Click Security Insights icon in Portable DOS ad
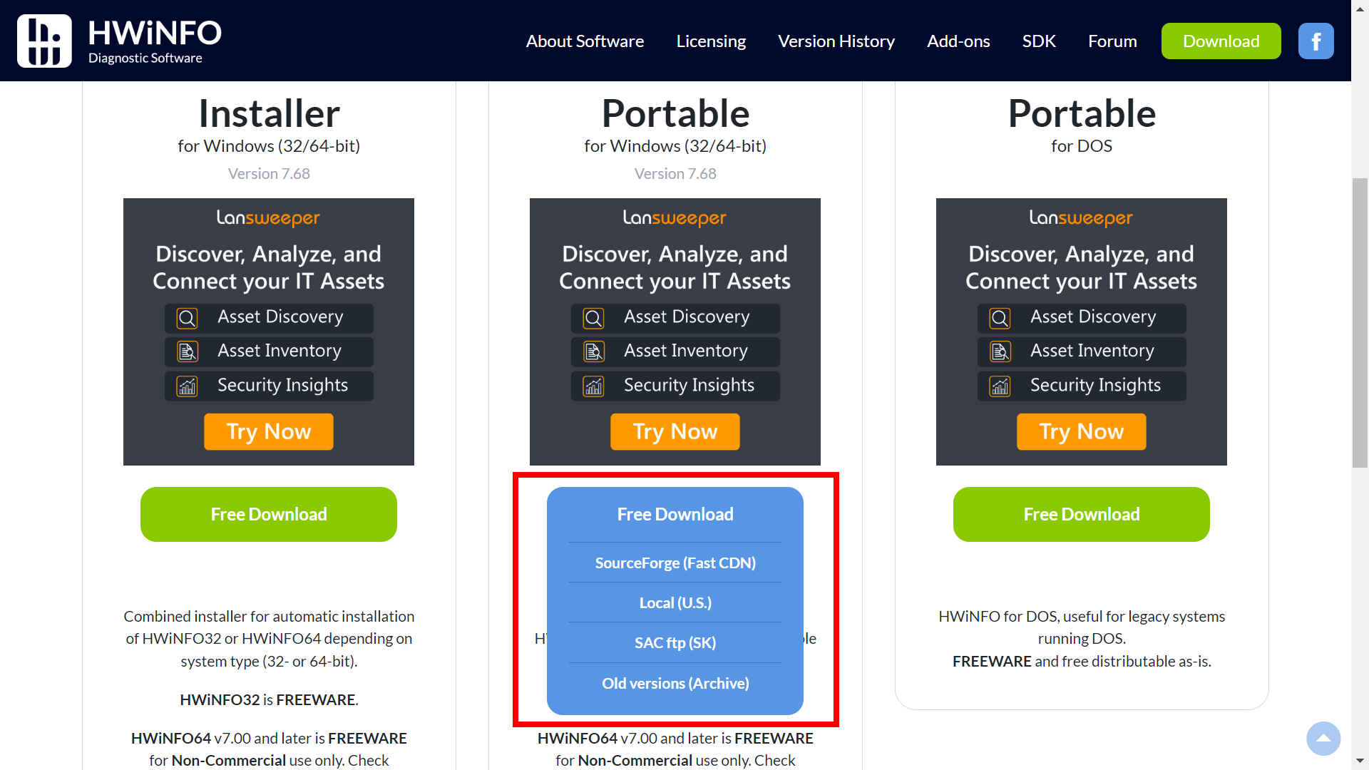This screenshot has width=1369, height=770. point(1000,386)
